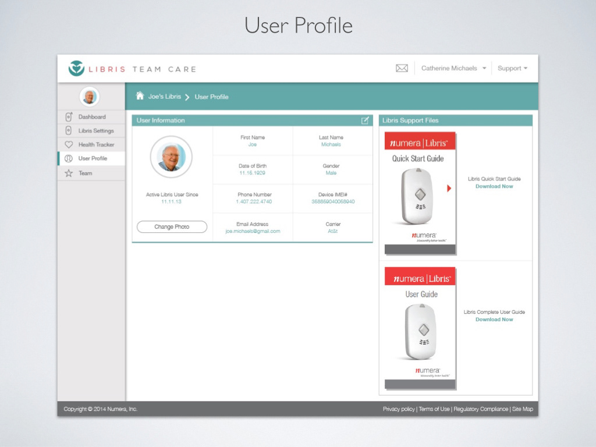
Task: Click Joe's Libris breadcrumb link
Action: (165, 97)
